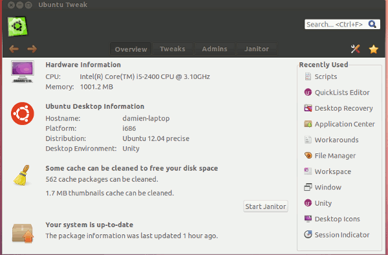
Task: Click the Window icon in Recently Used
Action: tap(308, 187)
